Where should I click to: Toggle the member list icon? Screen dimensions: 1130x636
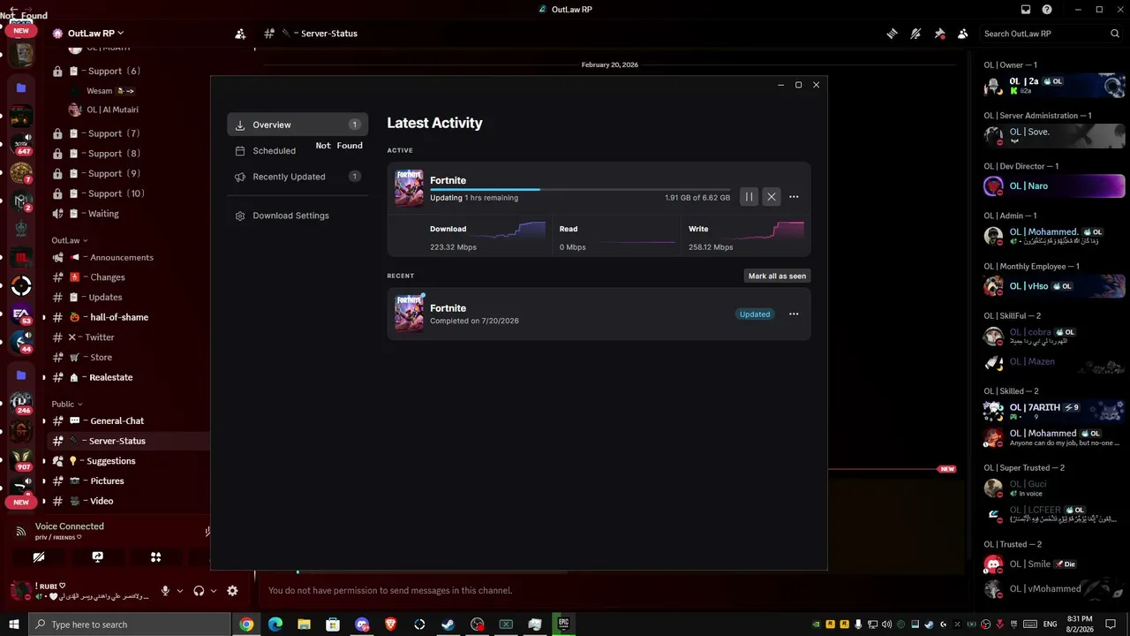[963, 34]
